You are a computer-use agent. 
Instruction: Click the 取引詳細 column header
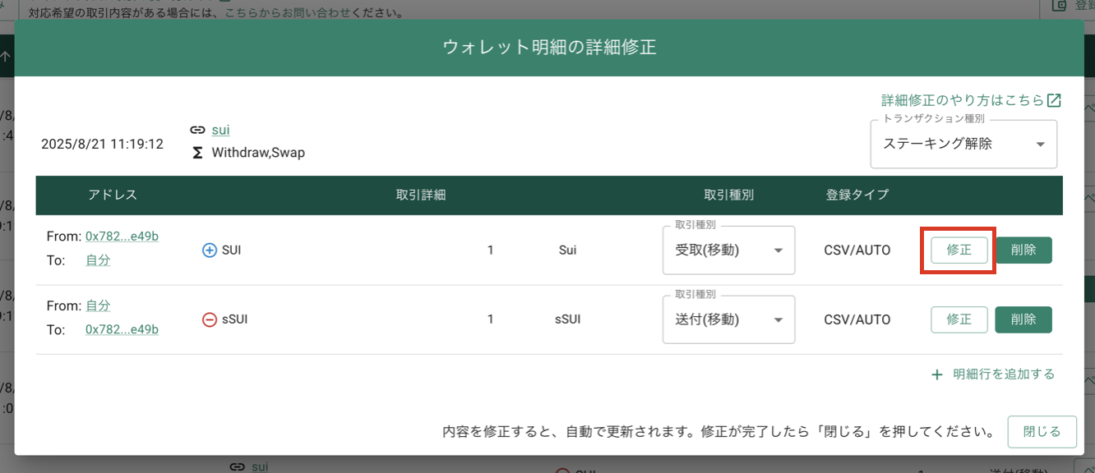pyautogui.click(x=421, y=195)
